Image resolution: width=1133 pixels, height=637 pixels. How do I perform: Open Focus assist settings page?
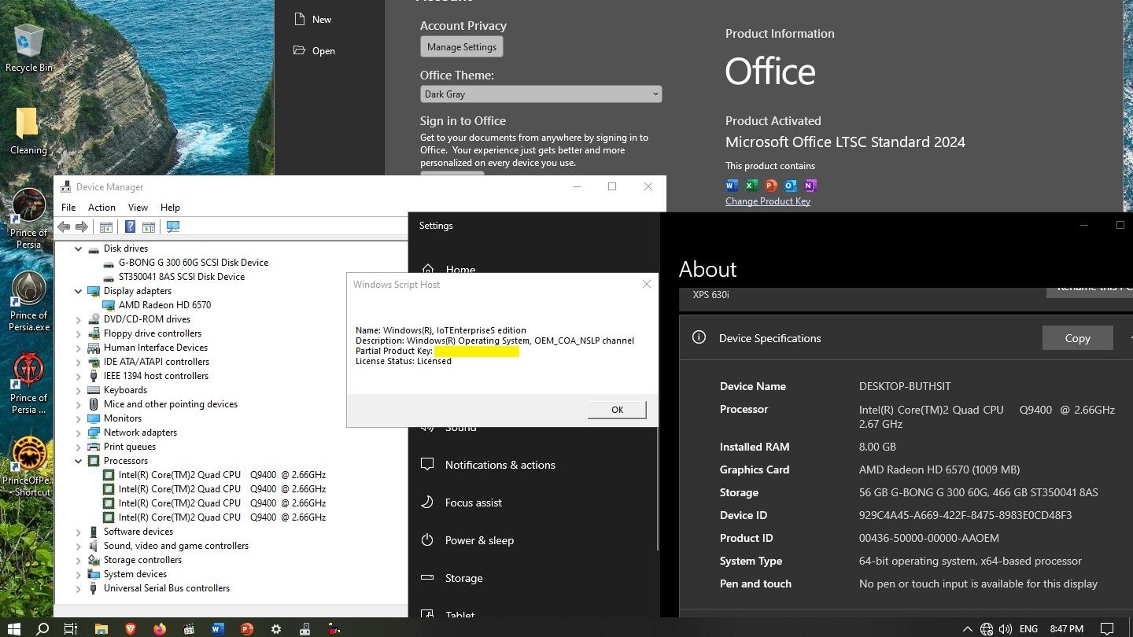pyautogui.click(x=473, y=503)
